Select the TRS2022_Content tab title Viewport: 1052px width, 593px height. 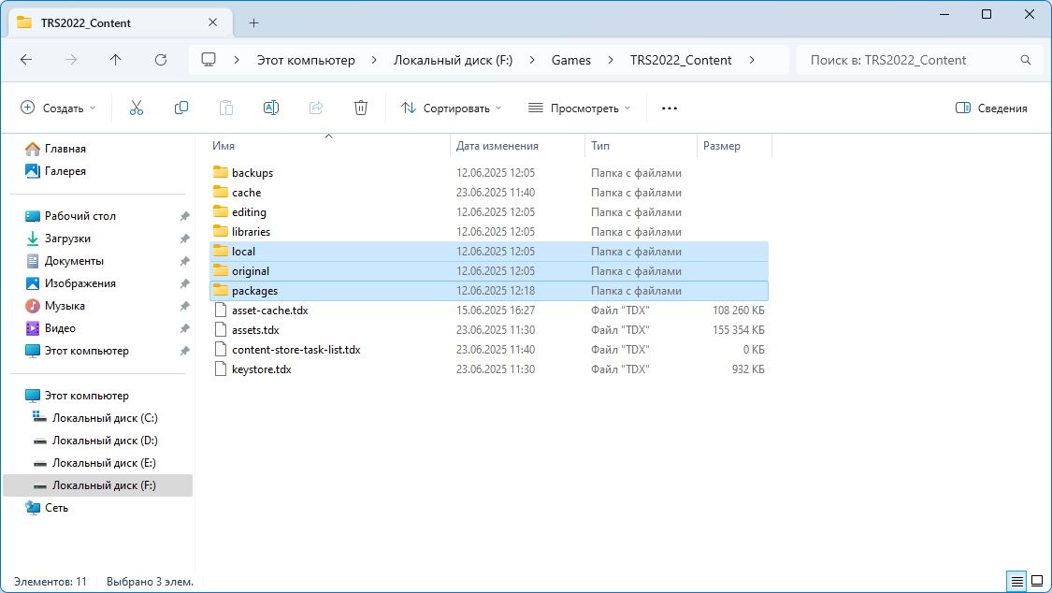coord(86,22)
